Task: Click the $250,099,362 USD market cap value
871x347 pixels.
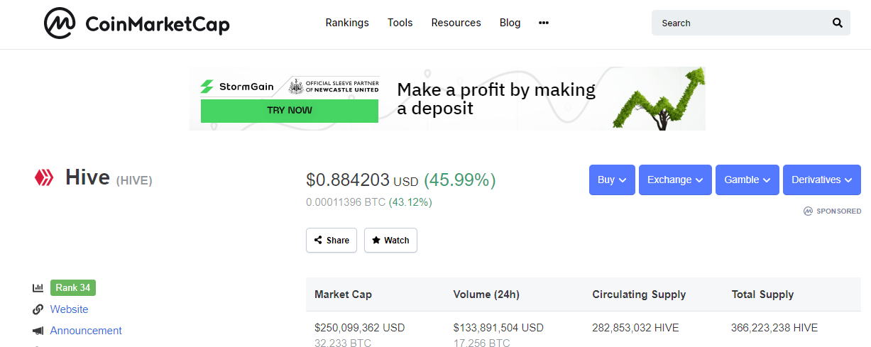Action: [359, 328]
